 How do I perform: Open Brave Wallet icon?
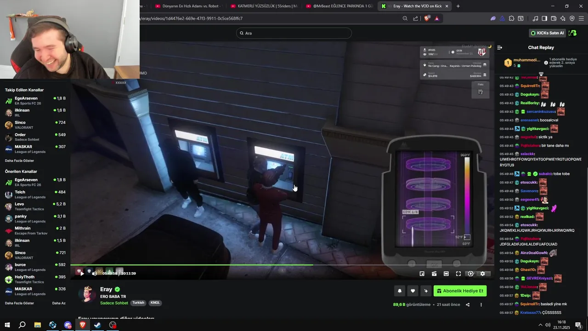click(554, 18)
